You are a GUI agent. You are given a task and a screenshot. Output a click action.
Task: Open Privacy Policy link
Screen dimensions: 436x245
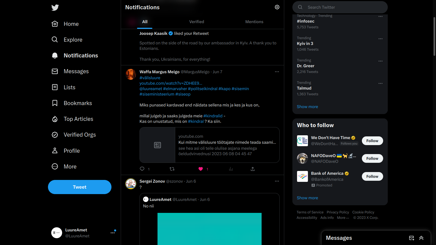(338, 212)
